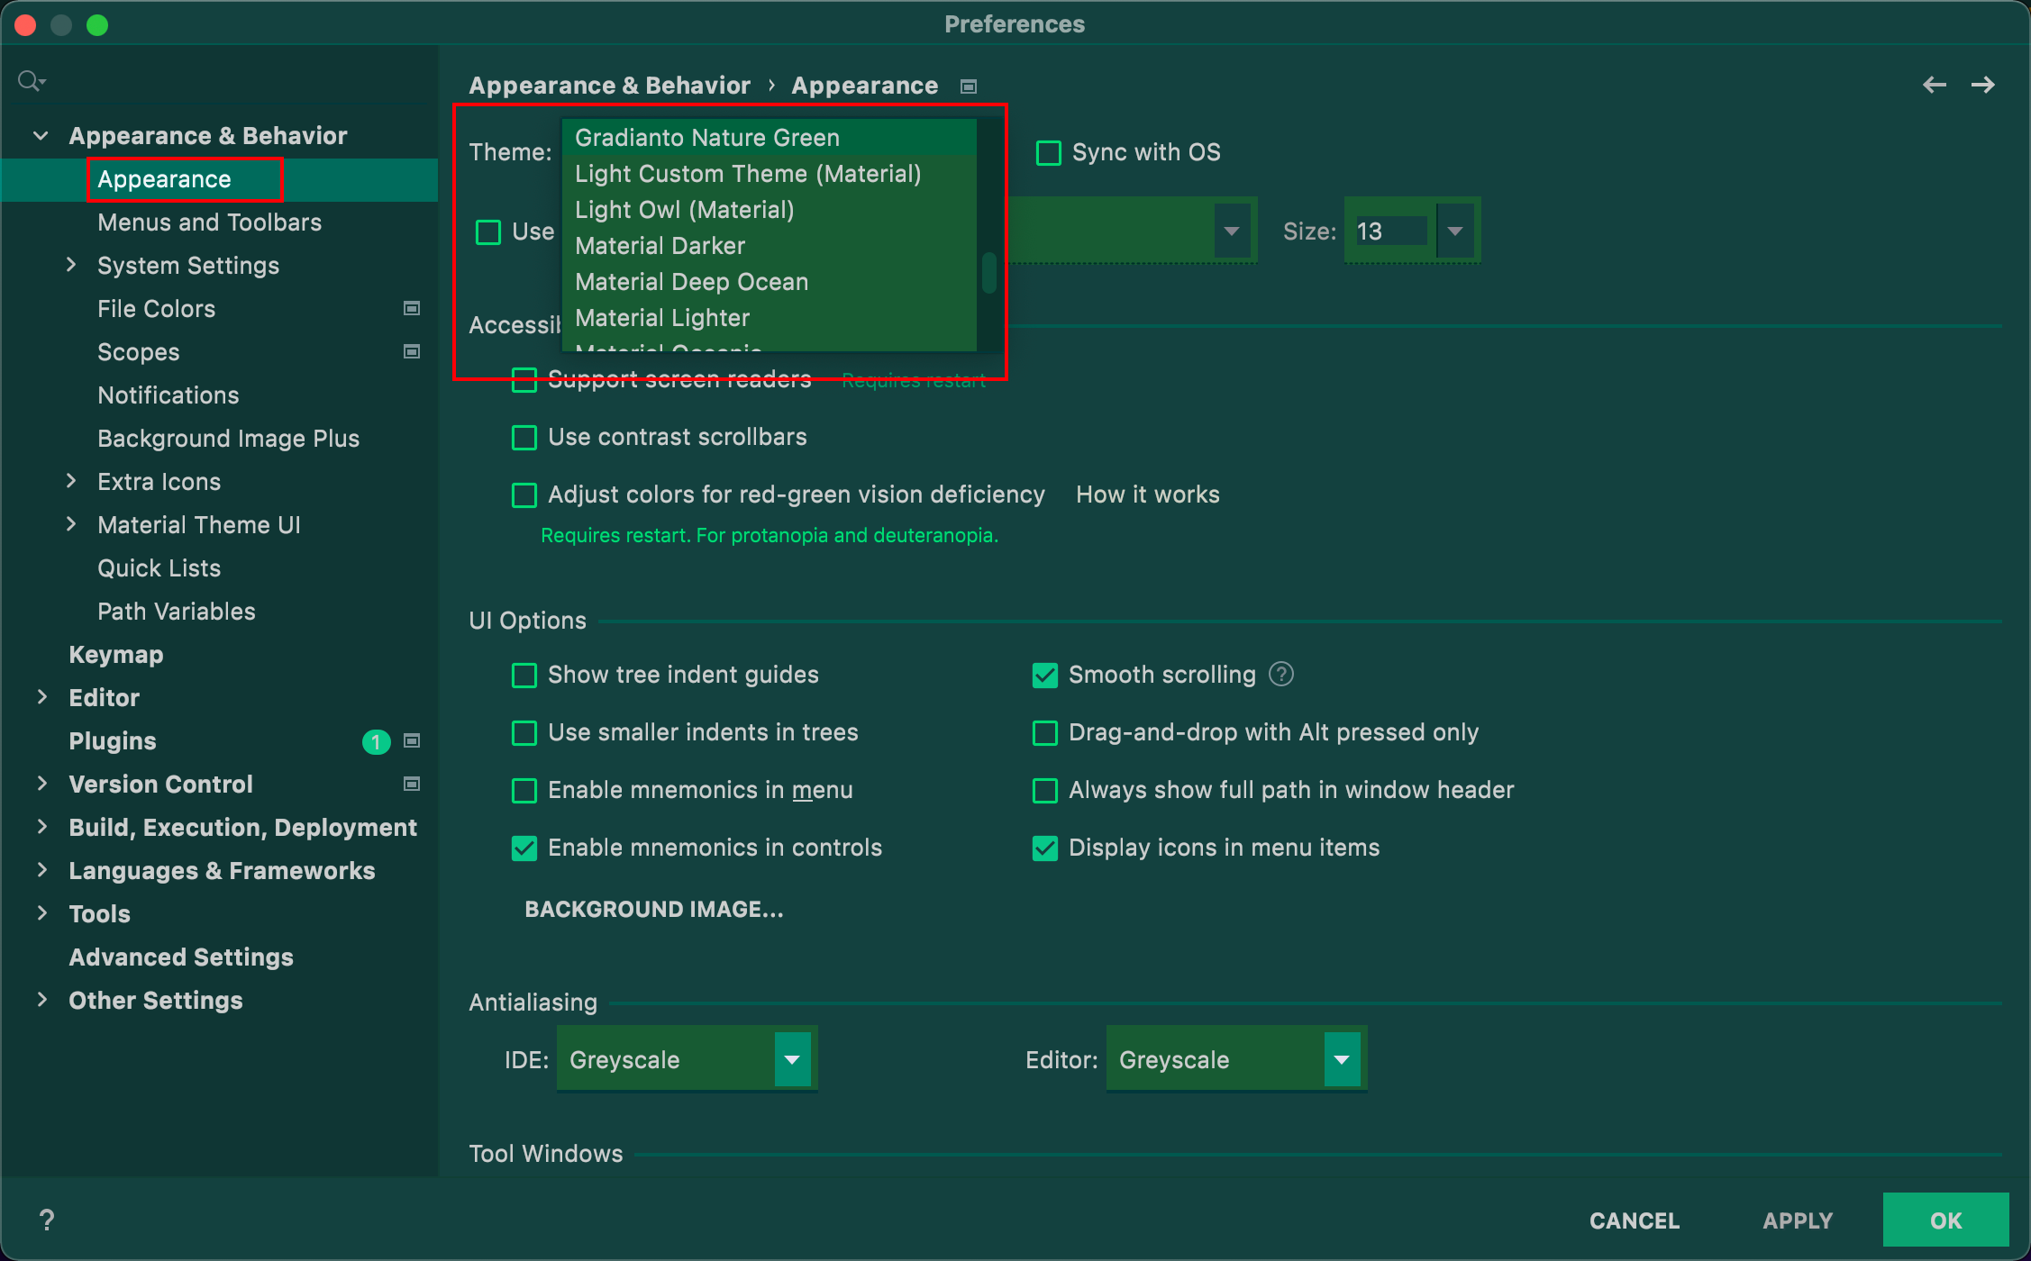
Task: Click project-level icon next to File Colors
Action: click(412, 308)
